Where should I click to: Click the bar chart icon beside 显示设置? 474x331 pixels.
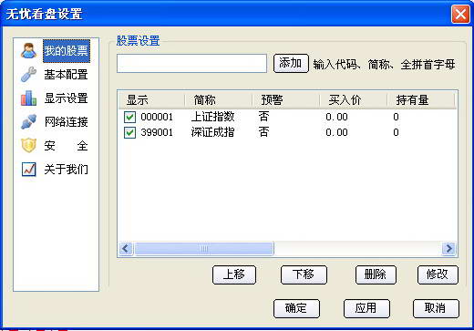(29, 98)
